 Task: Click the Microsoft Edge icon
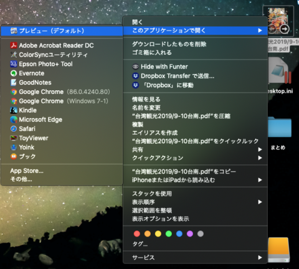point(14,120)
